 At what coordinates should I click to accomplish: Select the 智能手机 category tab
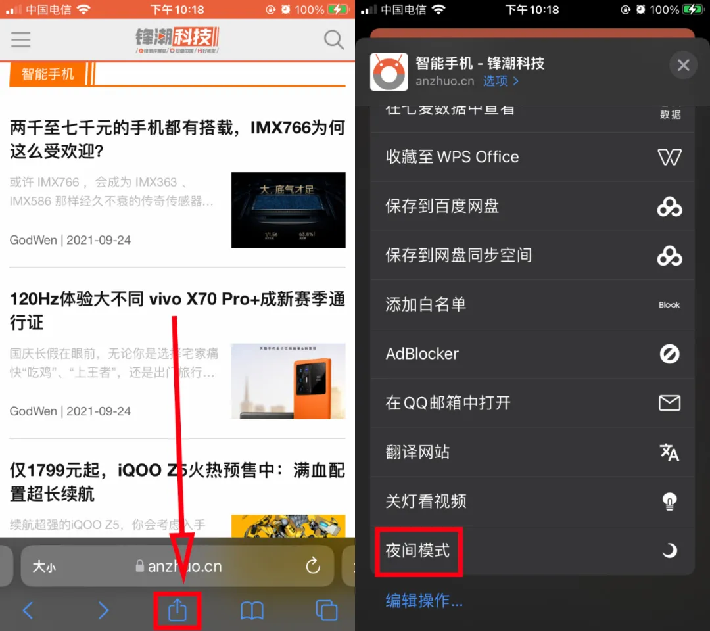47,74
